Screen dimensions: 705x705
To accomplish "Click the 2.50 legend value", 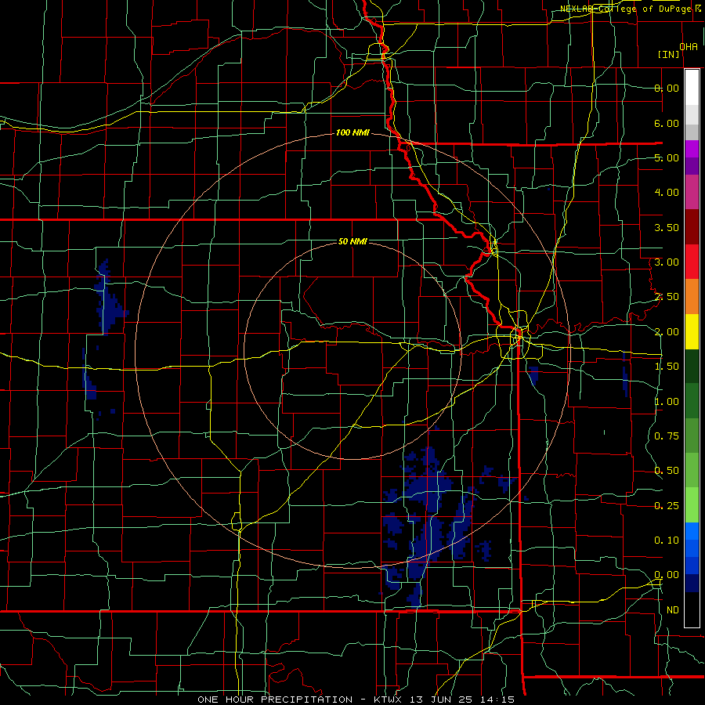I will tap(667, 297).
